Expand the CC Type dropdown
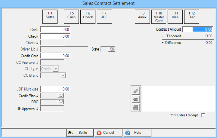The width and height of the screenshot is (217, 138). (56, 69)
